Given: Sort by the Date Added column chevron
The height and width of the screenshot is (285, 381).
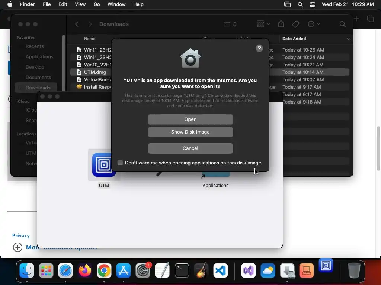Looking at the screenshot, I should (x=348, y=39).
